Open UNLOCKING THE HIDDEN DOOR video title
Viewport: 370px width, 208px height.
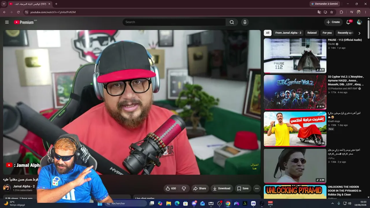[x=345, y=191]
